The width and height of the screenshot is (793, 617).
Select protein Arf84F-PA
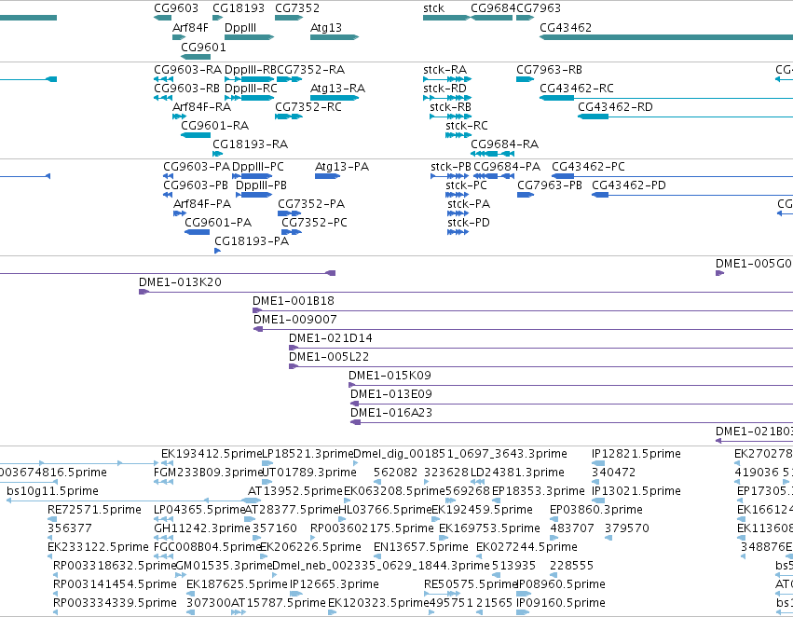tap(180, 213)
